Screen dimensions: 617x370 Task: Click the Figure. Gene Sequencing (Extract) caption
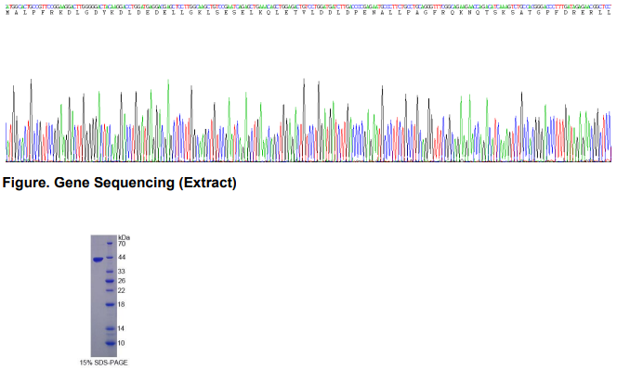(x=120, y=183)
